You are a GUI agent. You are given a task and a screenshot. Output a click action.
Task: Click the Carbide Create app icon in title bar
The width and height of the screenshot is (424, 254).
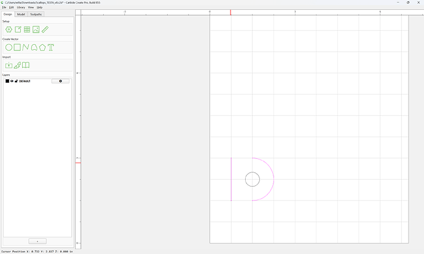[x=2, y=2]
